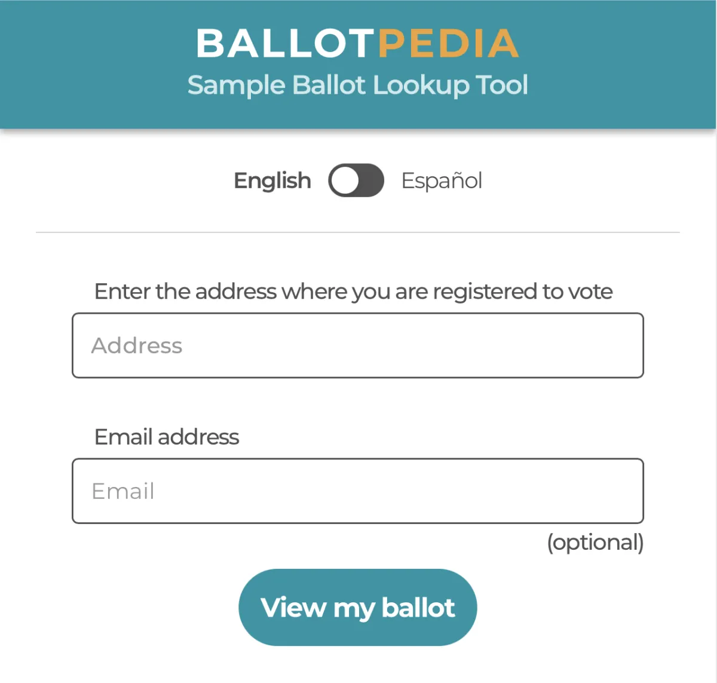717x683 pixels.
Task: Focus the Email input field
Action: click(x=358, y=491)
